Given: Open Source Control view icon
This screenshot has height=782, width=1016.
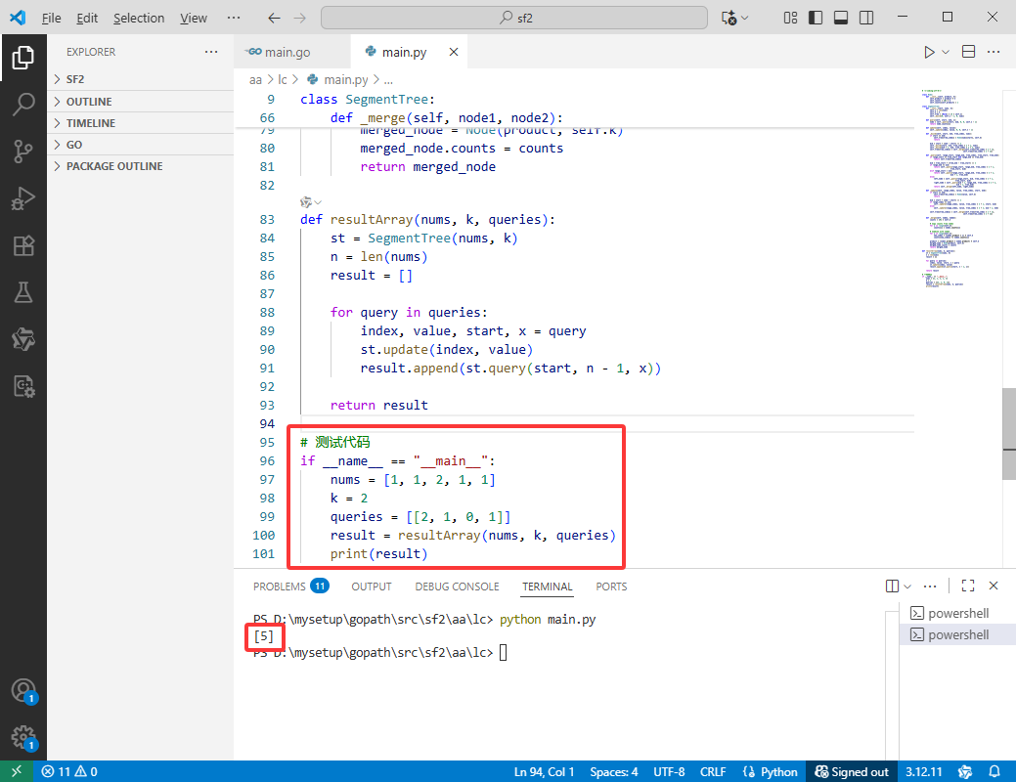Looking at the screenshot, I should pyautogui.click(x=23, y=151).
